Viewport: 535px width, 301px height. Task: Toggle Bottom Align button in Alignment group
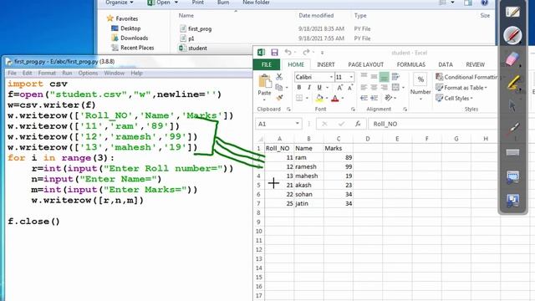(385, 77)
